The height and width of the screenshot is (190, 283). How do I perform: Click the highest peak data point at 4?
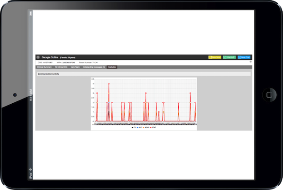click(109, 84)
